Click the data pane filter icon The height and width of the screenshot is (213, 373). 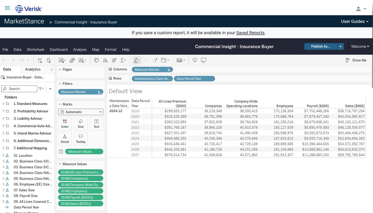(x=41, y=89)
